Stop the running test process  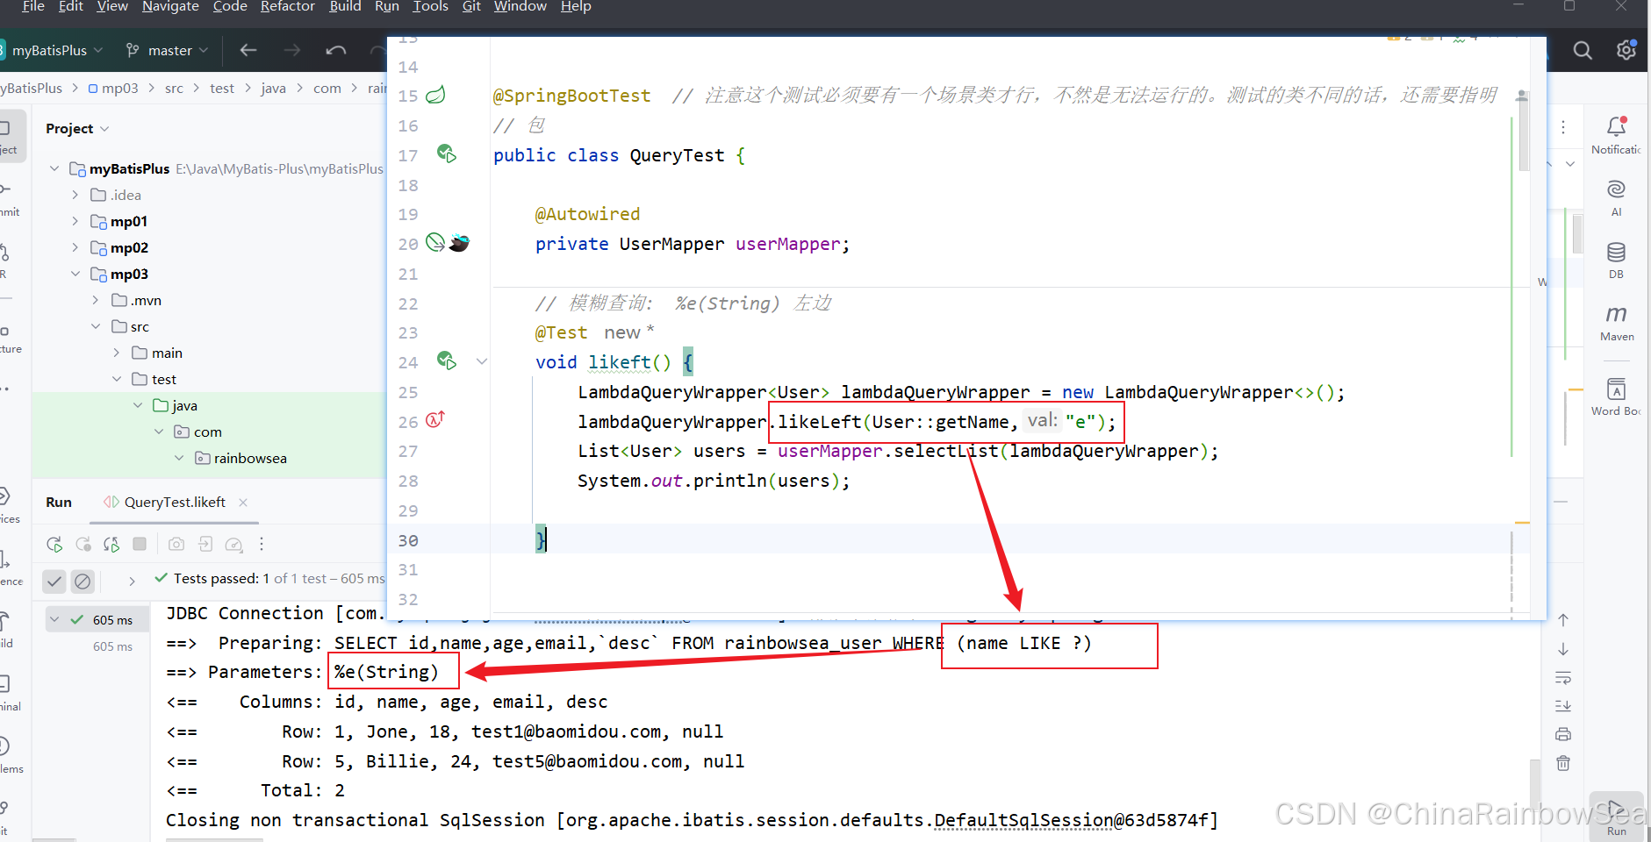point(140,544)
